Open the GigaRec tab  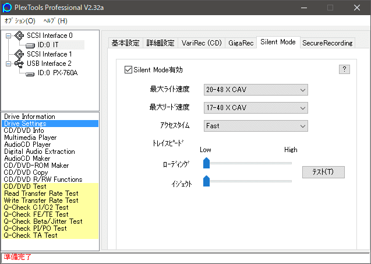coord(241,43)
